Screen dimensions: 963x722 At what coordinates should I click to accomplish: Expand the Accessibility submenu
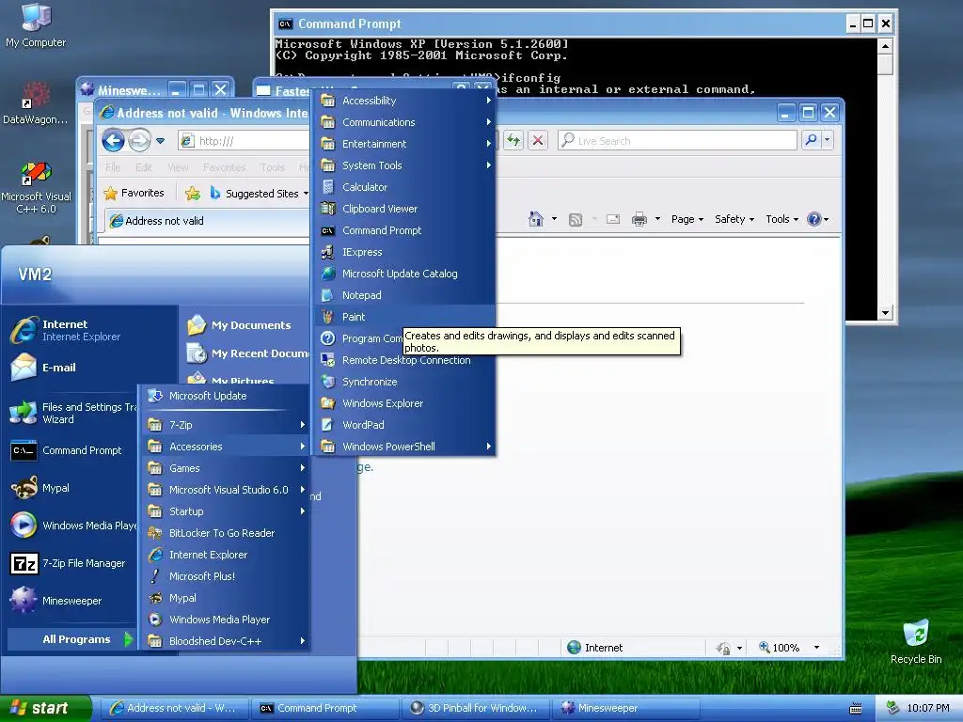pos(404,101)
